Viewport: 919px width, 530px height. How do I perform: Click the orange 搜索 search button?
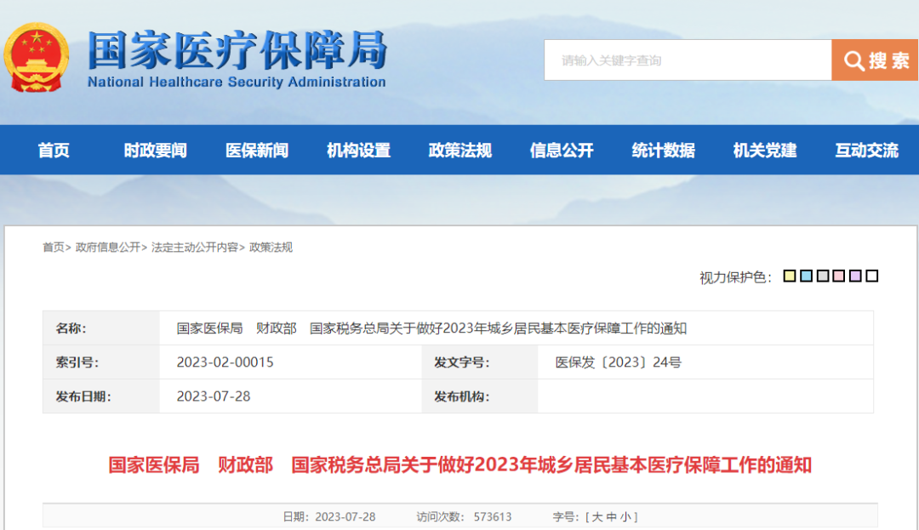click(875, 60)
